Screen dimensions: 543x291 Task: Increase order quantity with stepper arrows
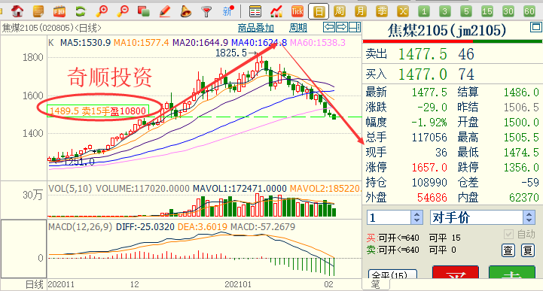pos(416,214)
